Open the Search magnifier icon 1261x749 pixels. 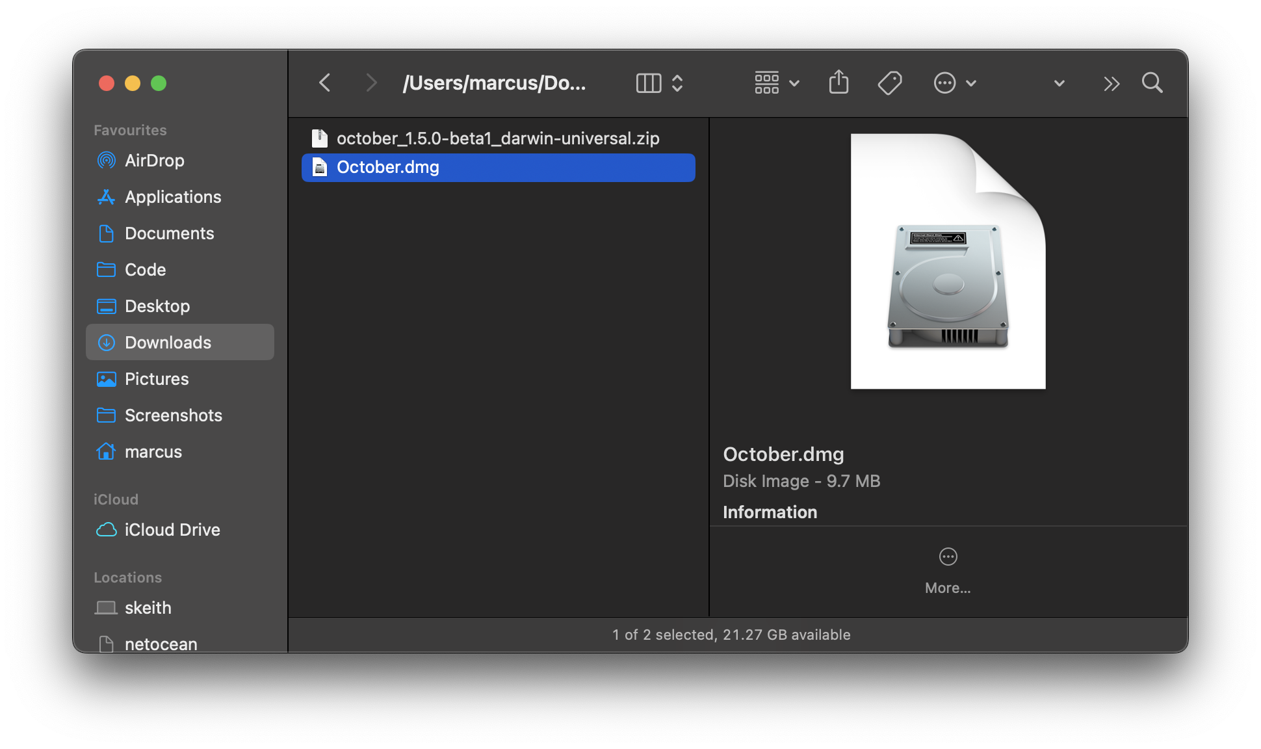(1152, 83)
